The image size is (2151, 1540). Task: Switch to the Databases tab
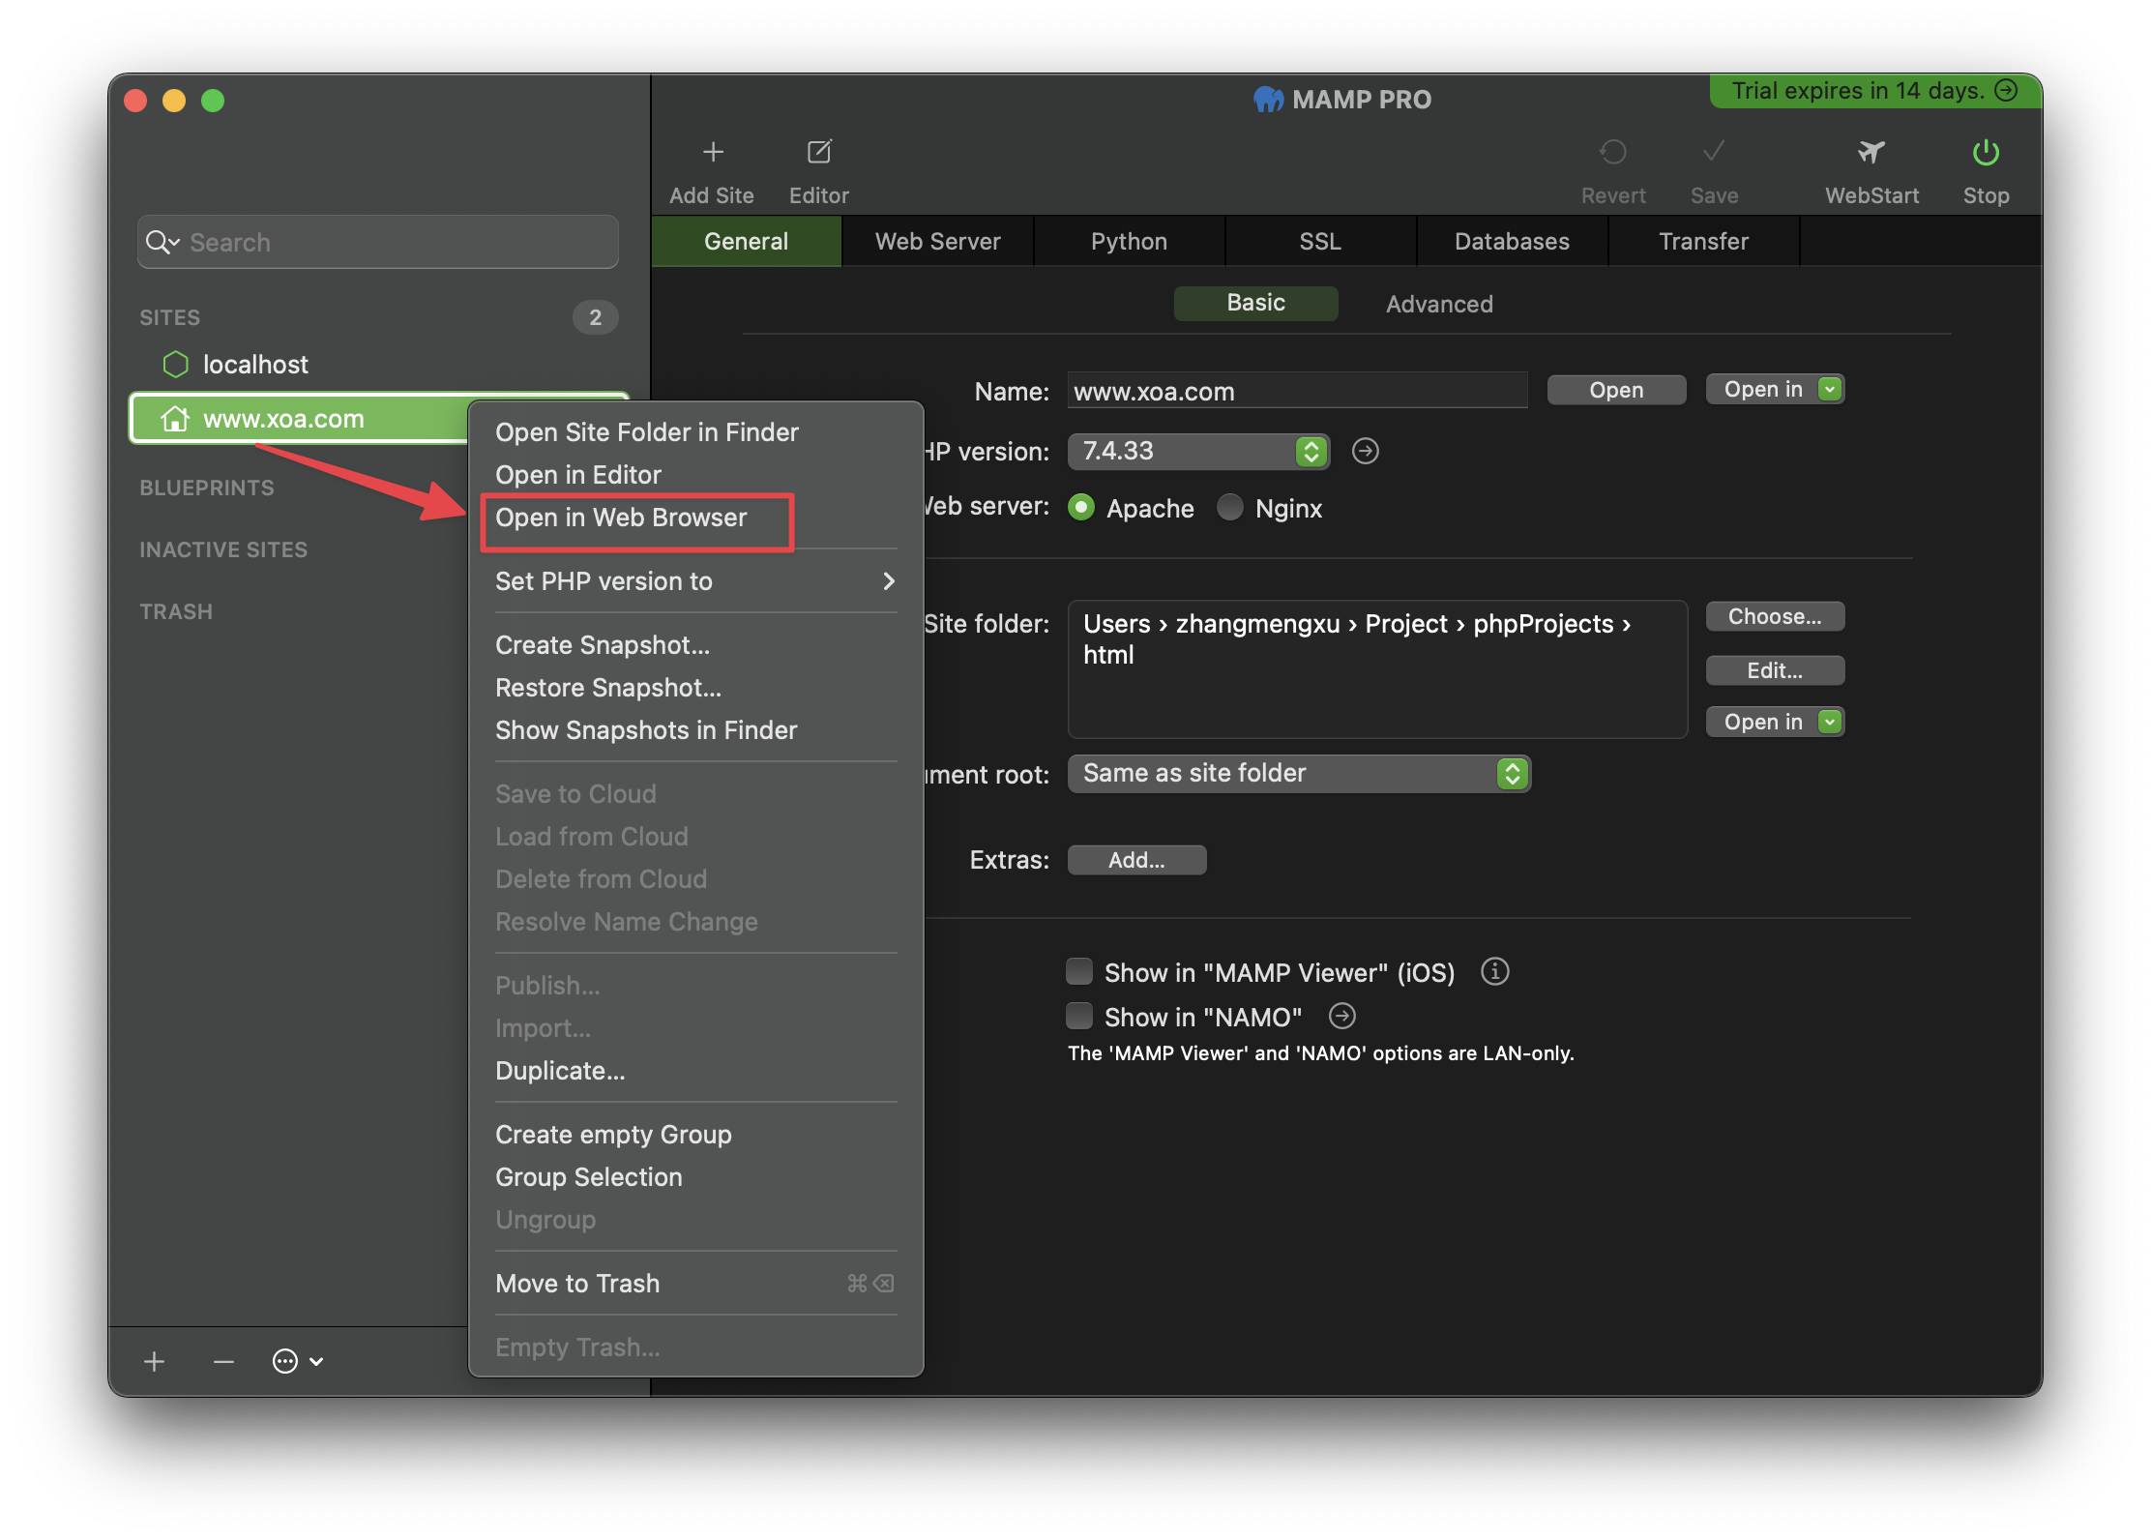click(1512, 241)
